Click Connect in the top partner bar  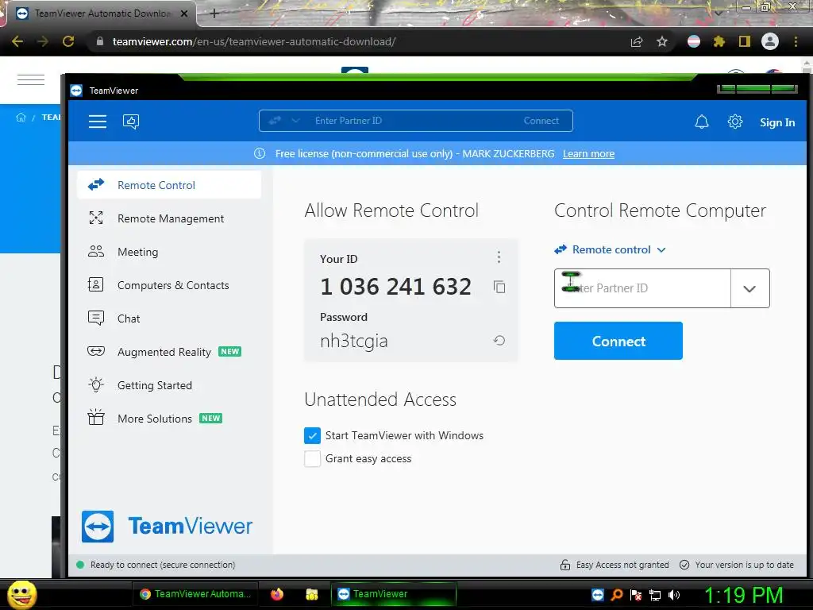point(541,121)
